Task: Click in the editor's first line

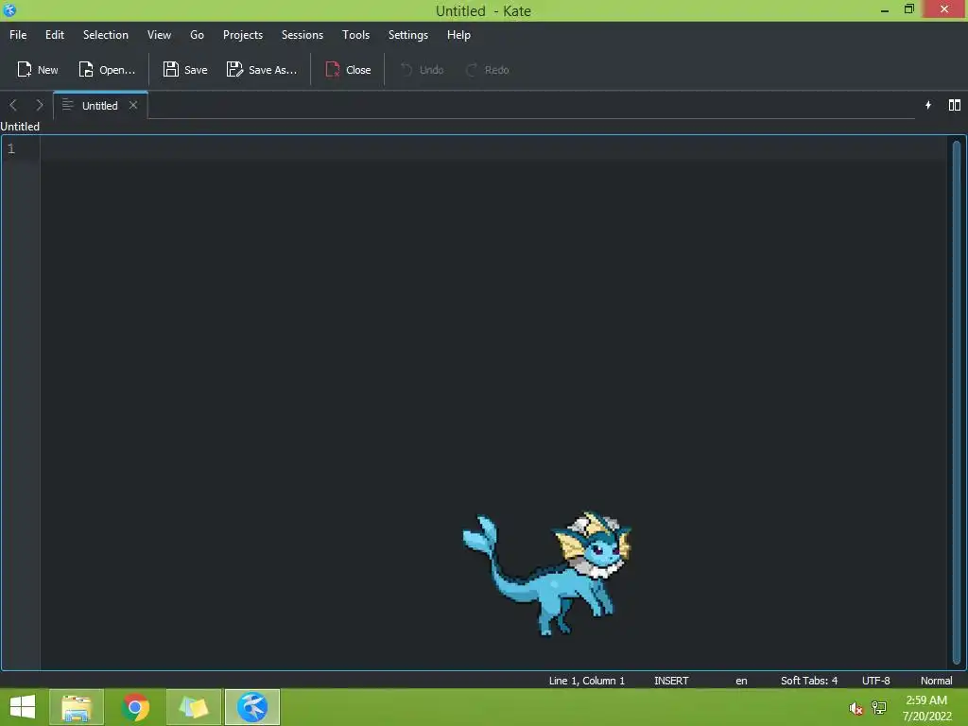Action: click(493, 148)
